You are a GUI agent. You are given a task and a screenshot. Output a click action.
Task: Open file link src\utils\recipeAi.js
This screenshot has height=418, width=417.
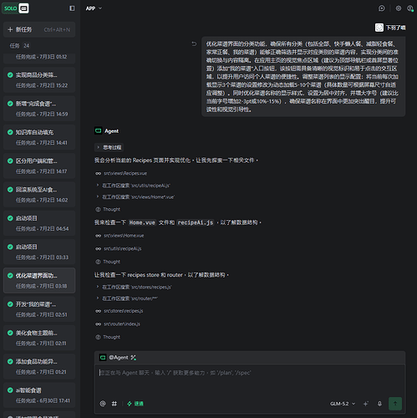tap(123, 248)
